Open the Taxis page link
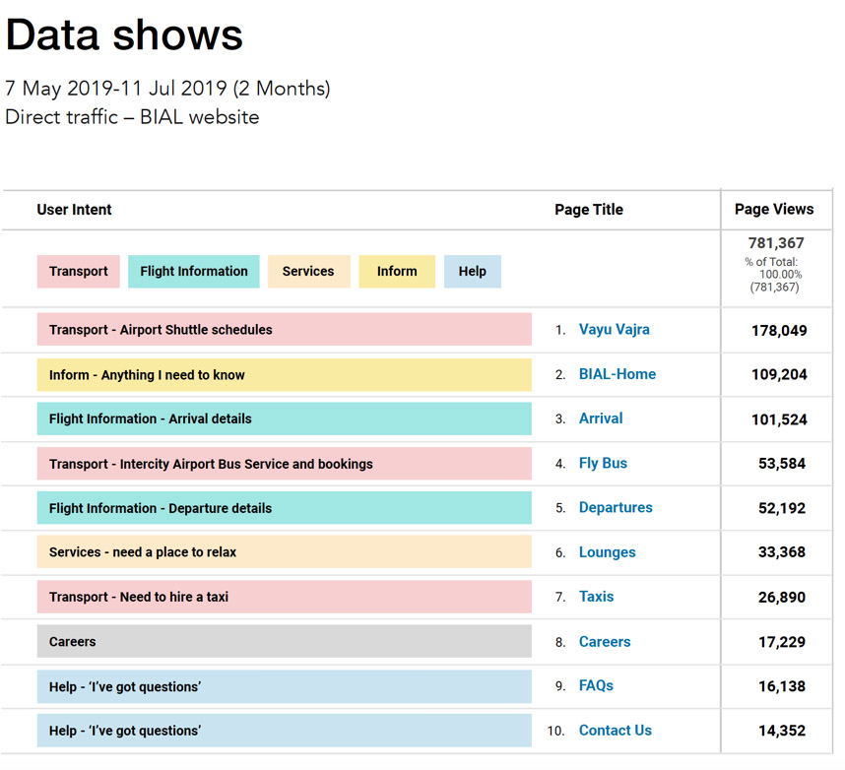The height and width of the screenshot is (770, 845). [596, 597]
